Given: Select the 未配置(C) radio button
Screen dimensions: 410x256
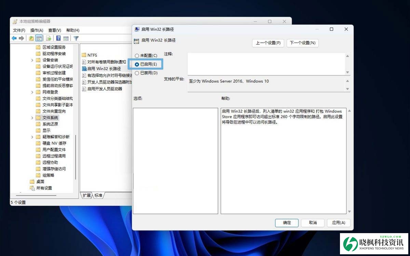Looking at the screenshot, I should pos(137,56).
